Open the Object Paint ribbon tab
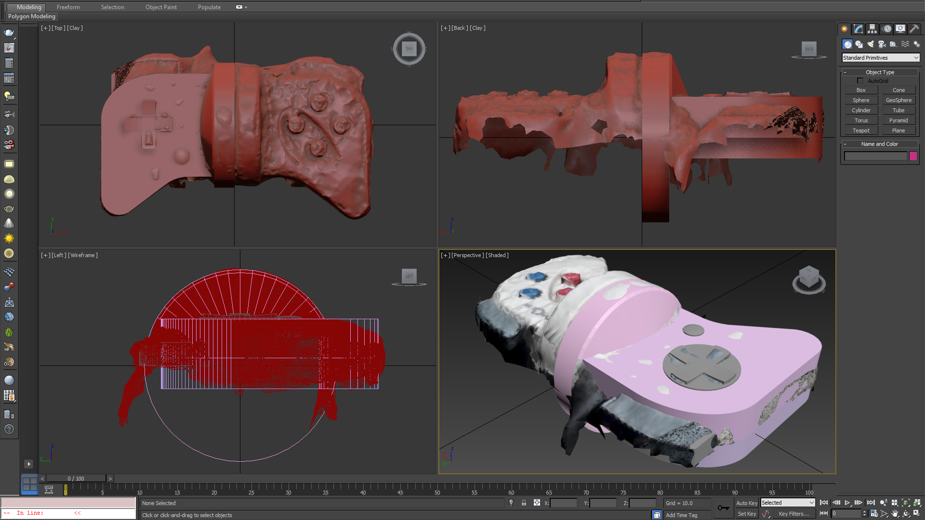Screen dimensions: 925x520 click(x=161, y=7)
